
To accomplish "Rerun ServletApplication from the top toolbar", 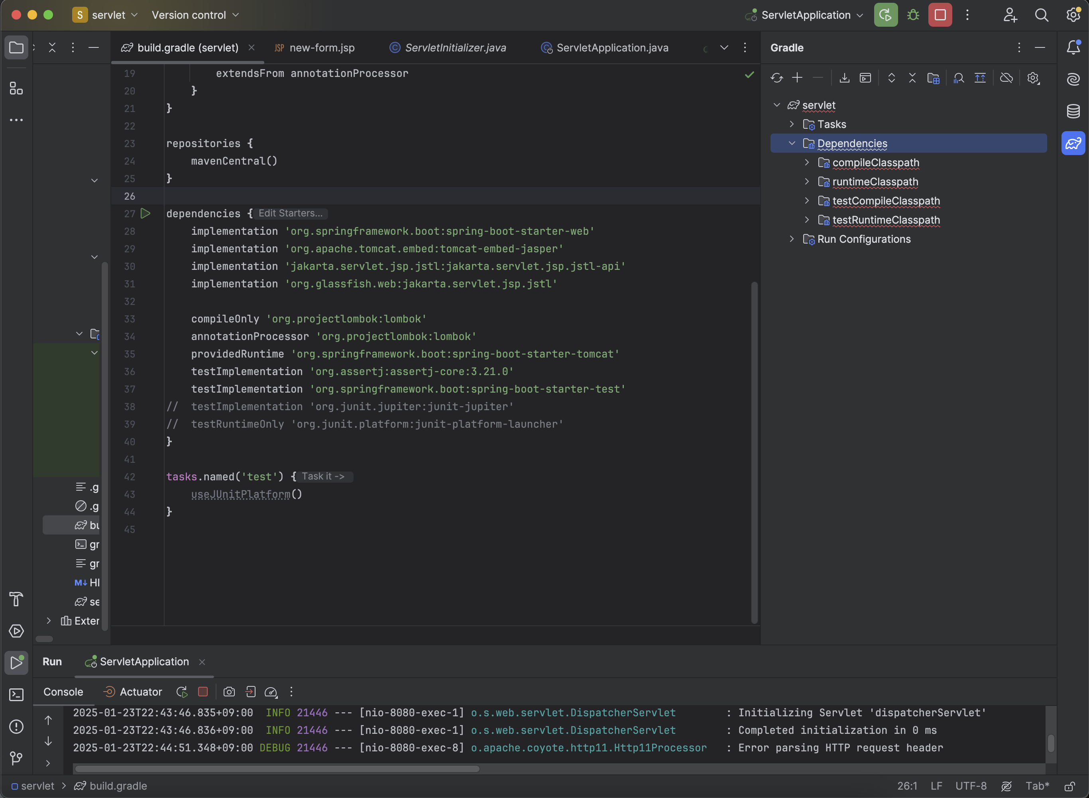I will pyautogui.click(x=886, y=15).
